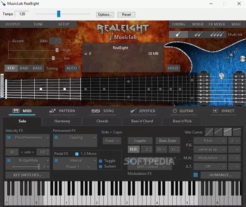Open the Harmony tab
The height and width of the screenshot is (207, 246).
point(62,121)
